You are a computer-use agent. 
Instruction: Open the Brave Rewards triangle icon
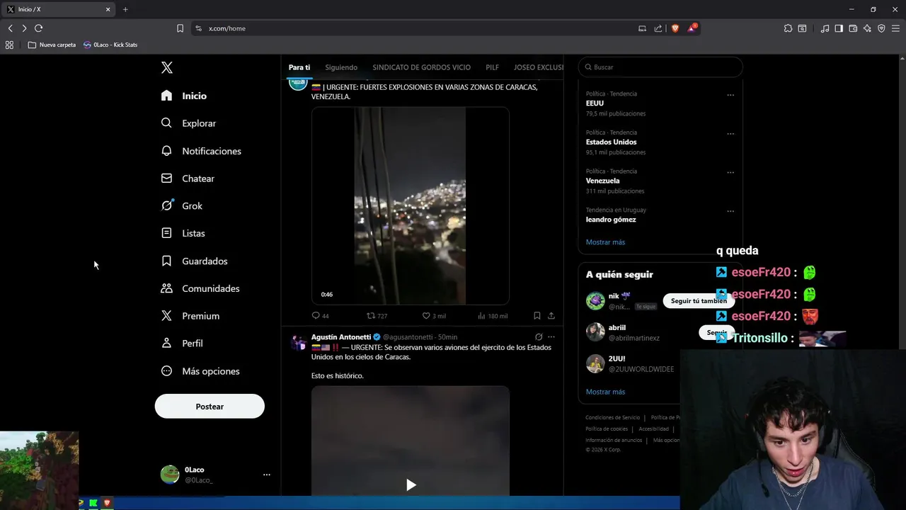click(692, 28)
